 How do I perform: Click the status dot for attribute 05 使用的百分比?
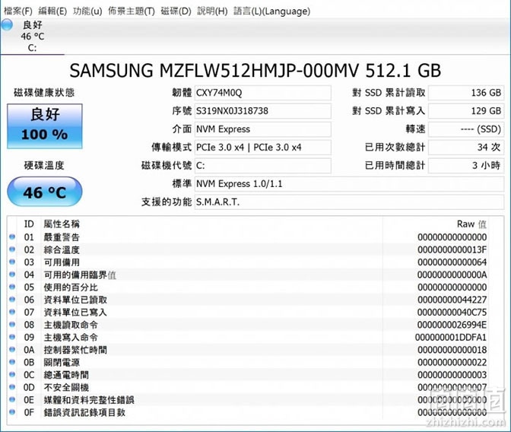point(12,287)
